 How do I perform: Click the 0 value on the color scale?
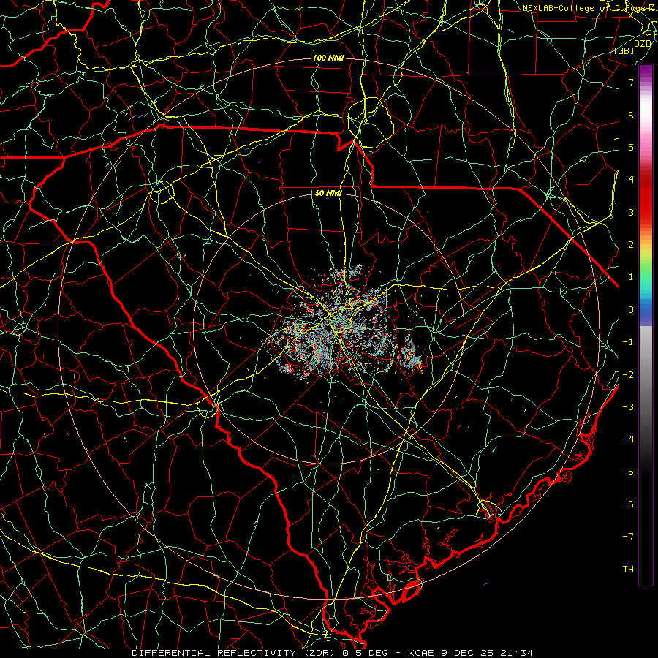631,310
